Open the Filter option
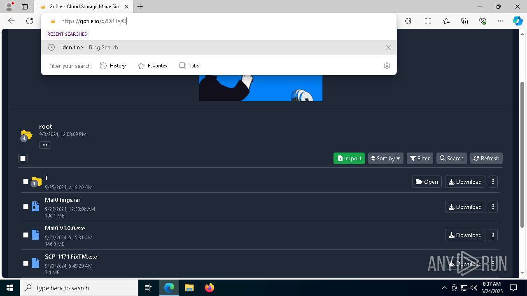 point(420,158)
